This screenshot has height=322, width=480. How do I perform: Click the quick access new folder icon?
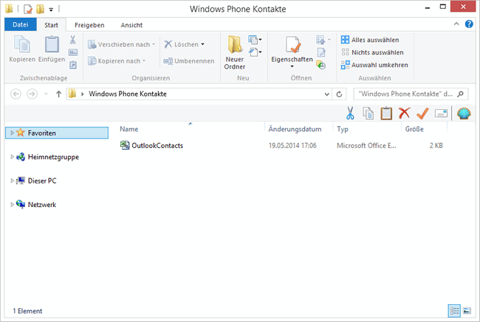(x=40, y=9)
